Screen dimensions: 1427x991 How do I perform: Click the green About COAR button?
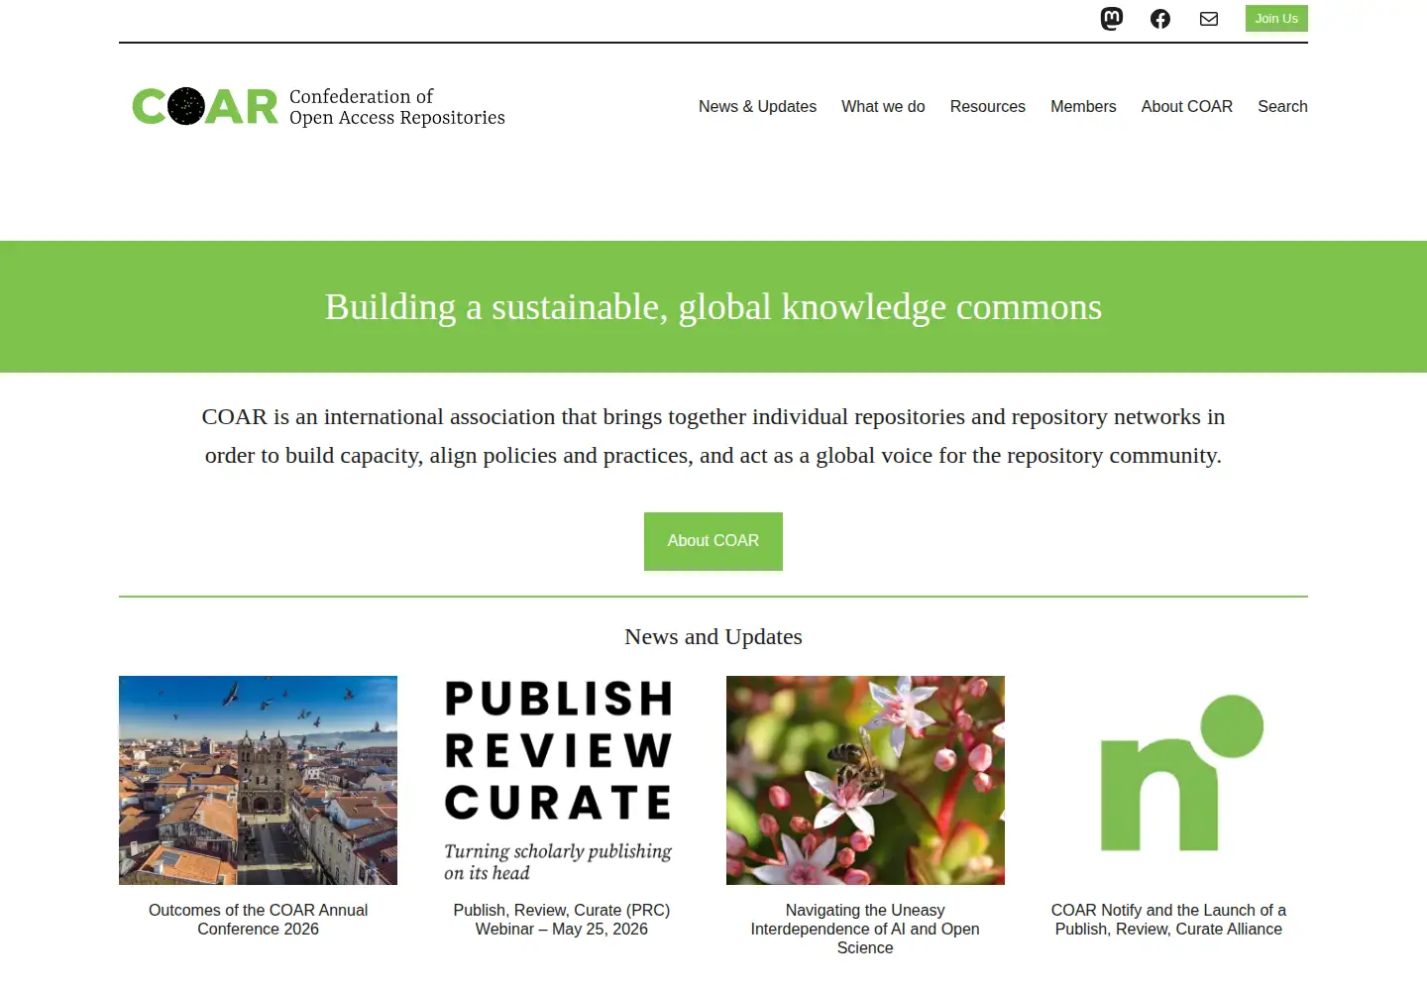click(713, 541)
